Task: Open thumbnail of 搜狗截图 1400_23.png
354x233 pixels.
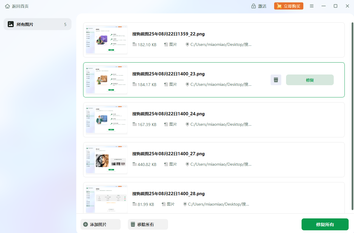Action: (107, 80)
